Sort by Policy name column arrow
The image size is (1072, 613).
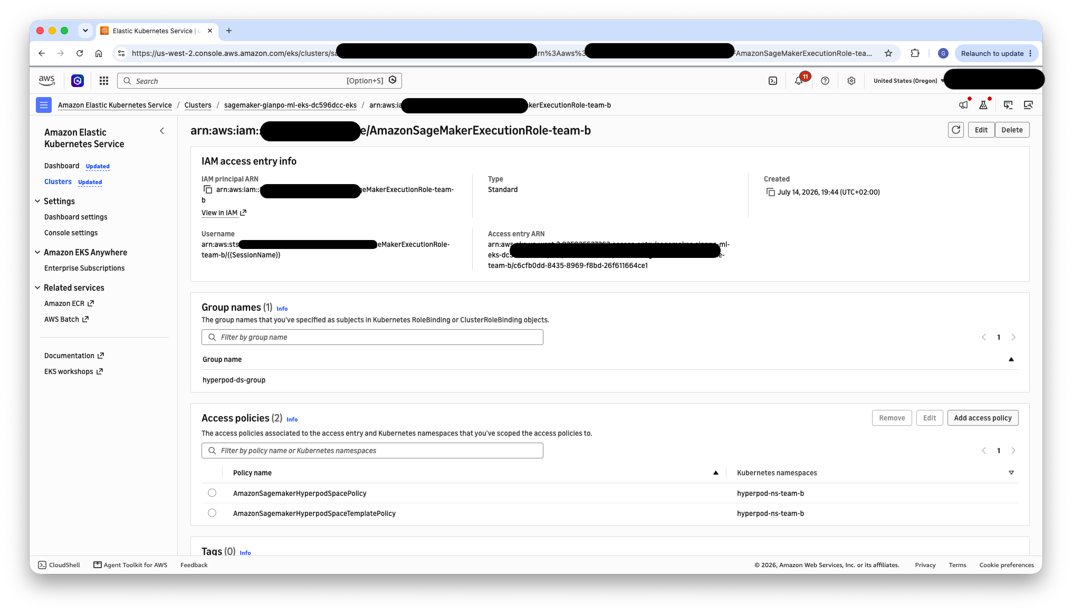coord(716,473)
